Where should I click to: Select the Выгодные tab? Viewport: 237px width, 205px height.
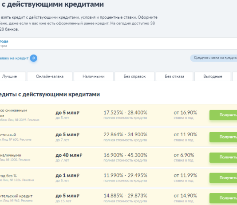click(x=213, y=76)
